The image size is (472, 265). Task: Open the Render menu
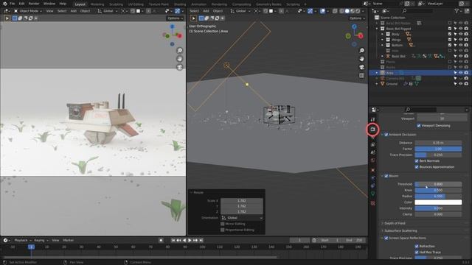34,4
